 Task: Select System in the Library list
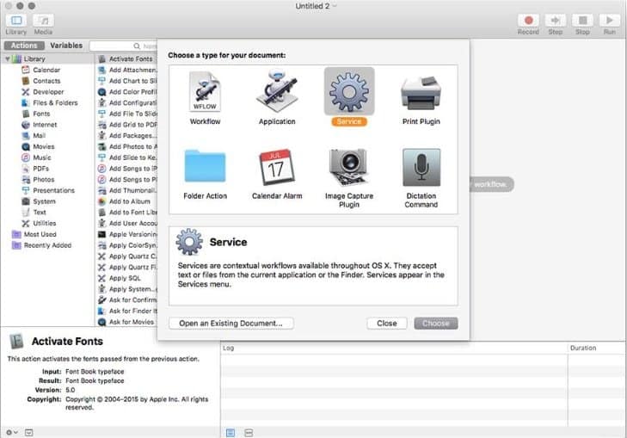pos(44,201)
